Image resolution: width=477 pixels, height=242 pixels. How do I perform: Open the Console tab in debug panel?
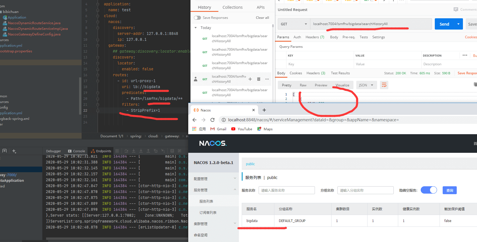click(x=77, y=151)
